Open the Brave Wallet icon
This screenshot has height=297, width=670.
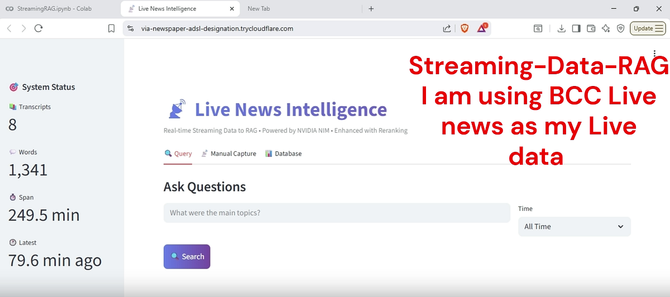[591, 28]
